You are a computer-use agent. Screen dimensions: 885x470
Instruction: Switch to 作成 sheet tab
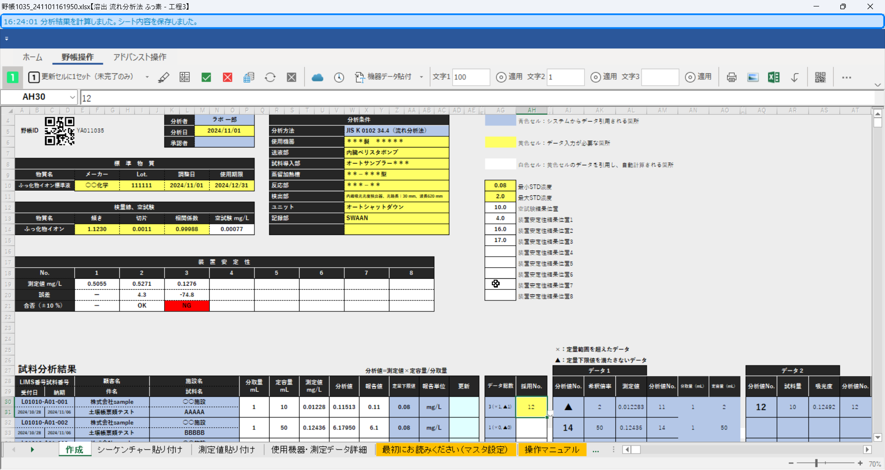[x=74, y=450]
